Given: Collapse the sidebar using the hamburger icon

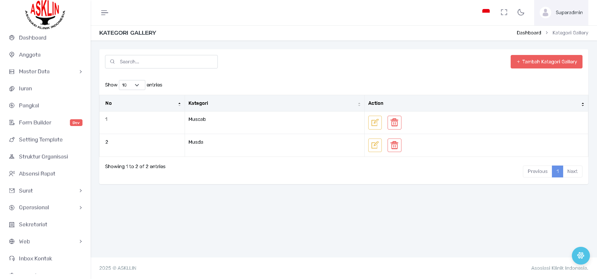Looking at the screenshot, I should pyautogui.click(x=104, y=13).
